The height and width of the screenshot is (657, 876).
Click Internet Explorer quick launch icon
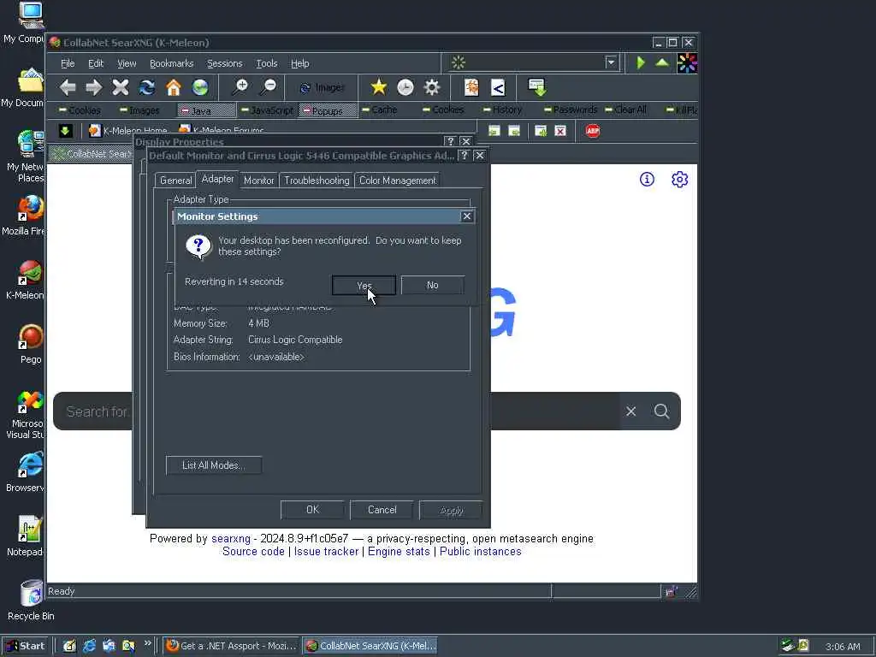pos(89,646)
